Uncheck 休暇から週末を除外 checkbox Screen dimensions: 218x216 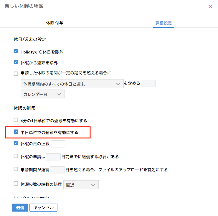click(16, 62)
